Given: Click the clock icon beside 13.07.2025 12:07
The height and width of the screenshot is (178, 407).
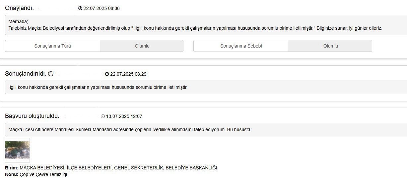Looking at the screenshot, I should 103,116.
